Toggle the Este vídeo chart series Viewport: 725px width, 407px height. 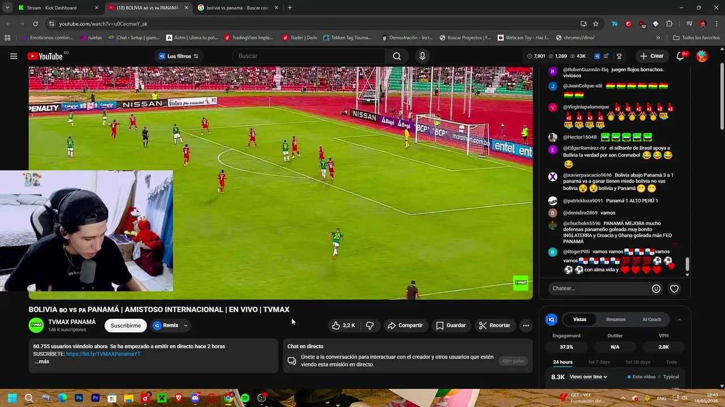(641, 377)
